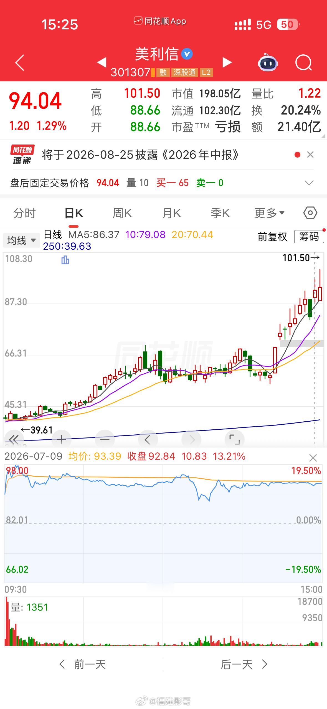
Task: Tap the 融 margin tag
Action: click(x=163, y=72)
